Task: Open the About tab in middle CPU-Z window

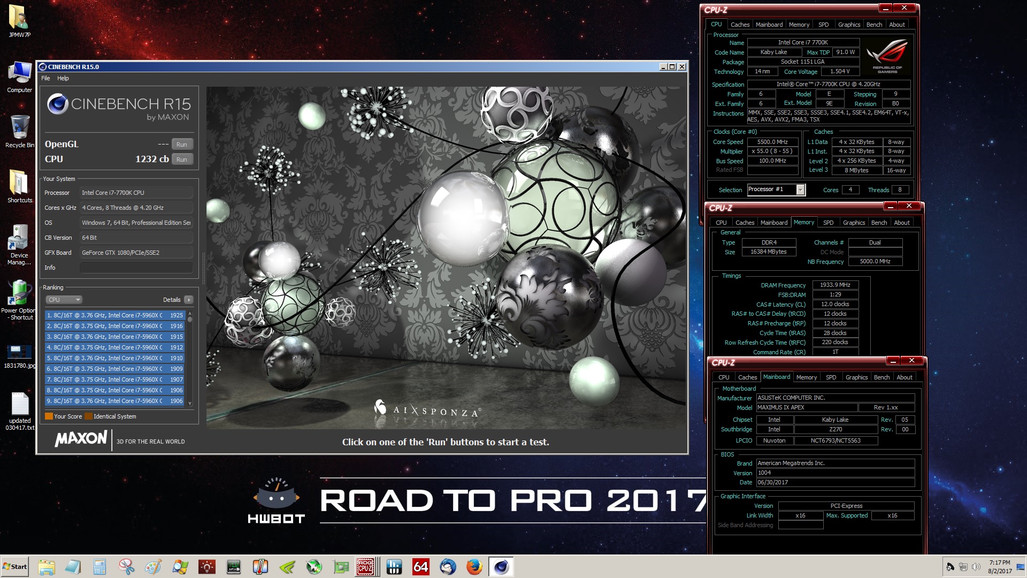Action: click(902, 223)
